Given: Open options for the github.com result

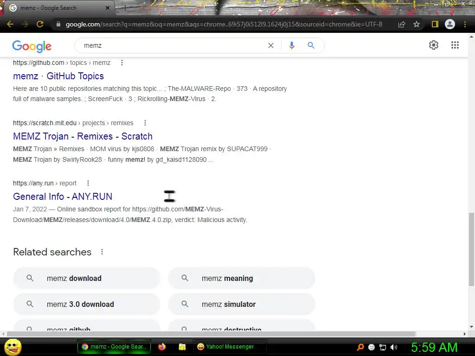Looking at the screenshot, I should (x=122, y=63).
